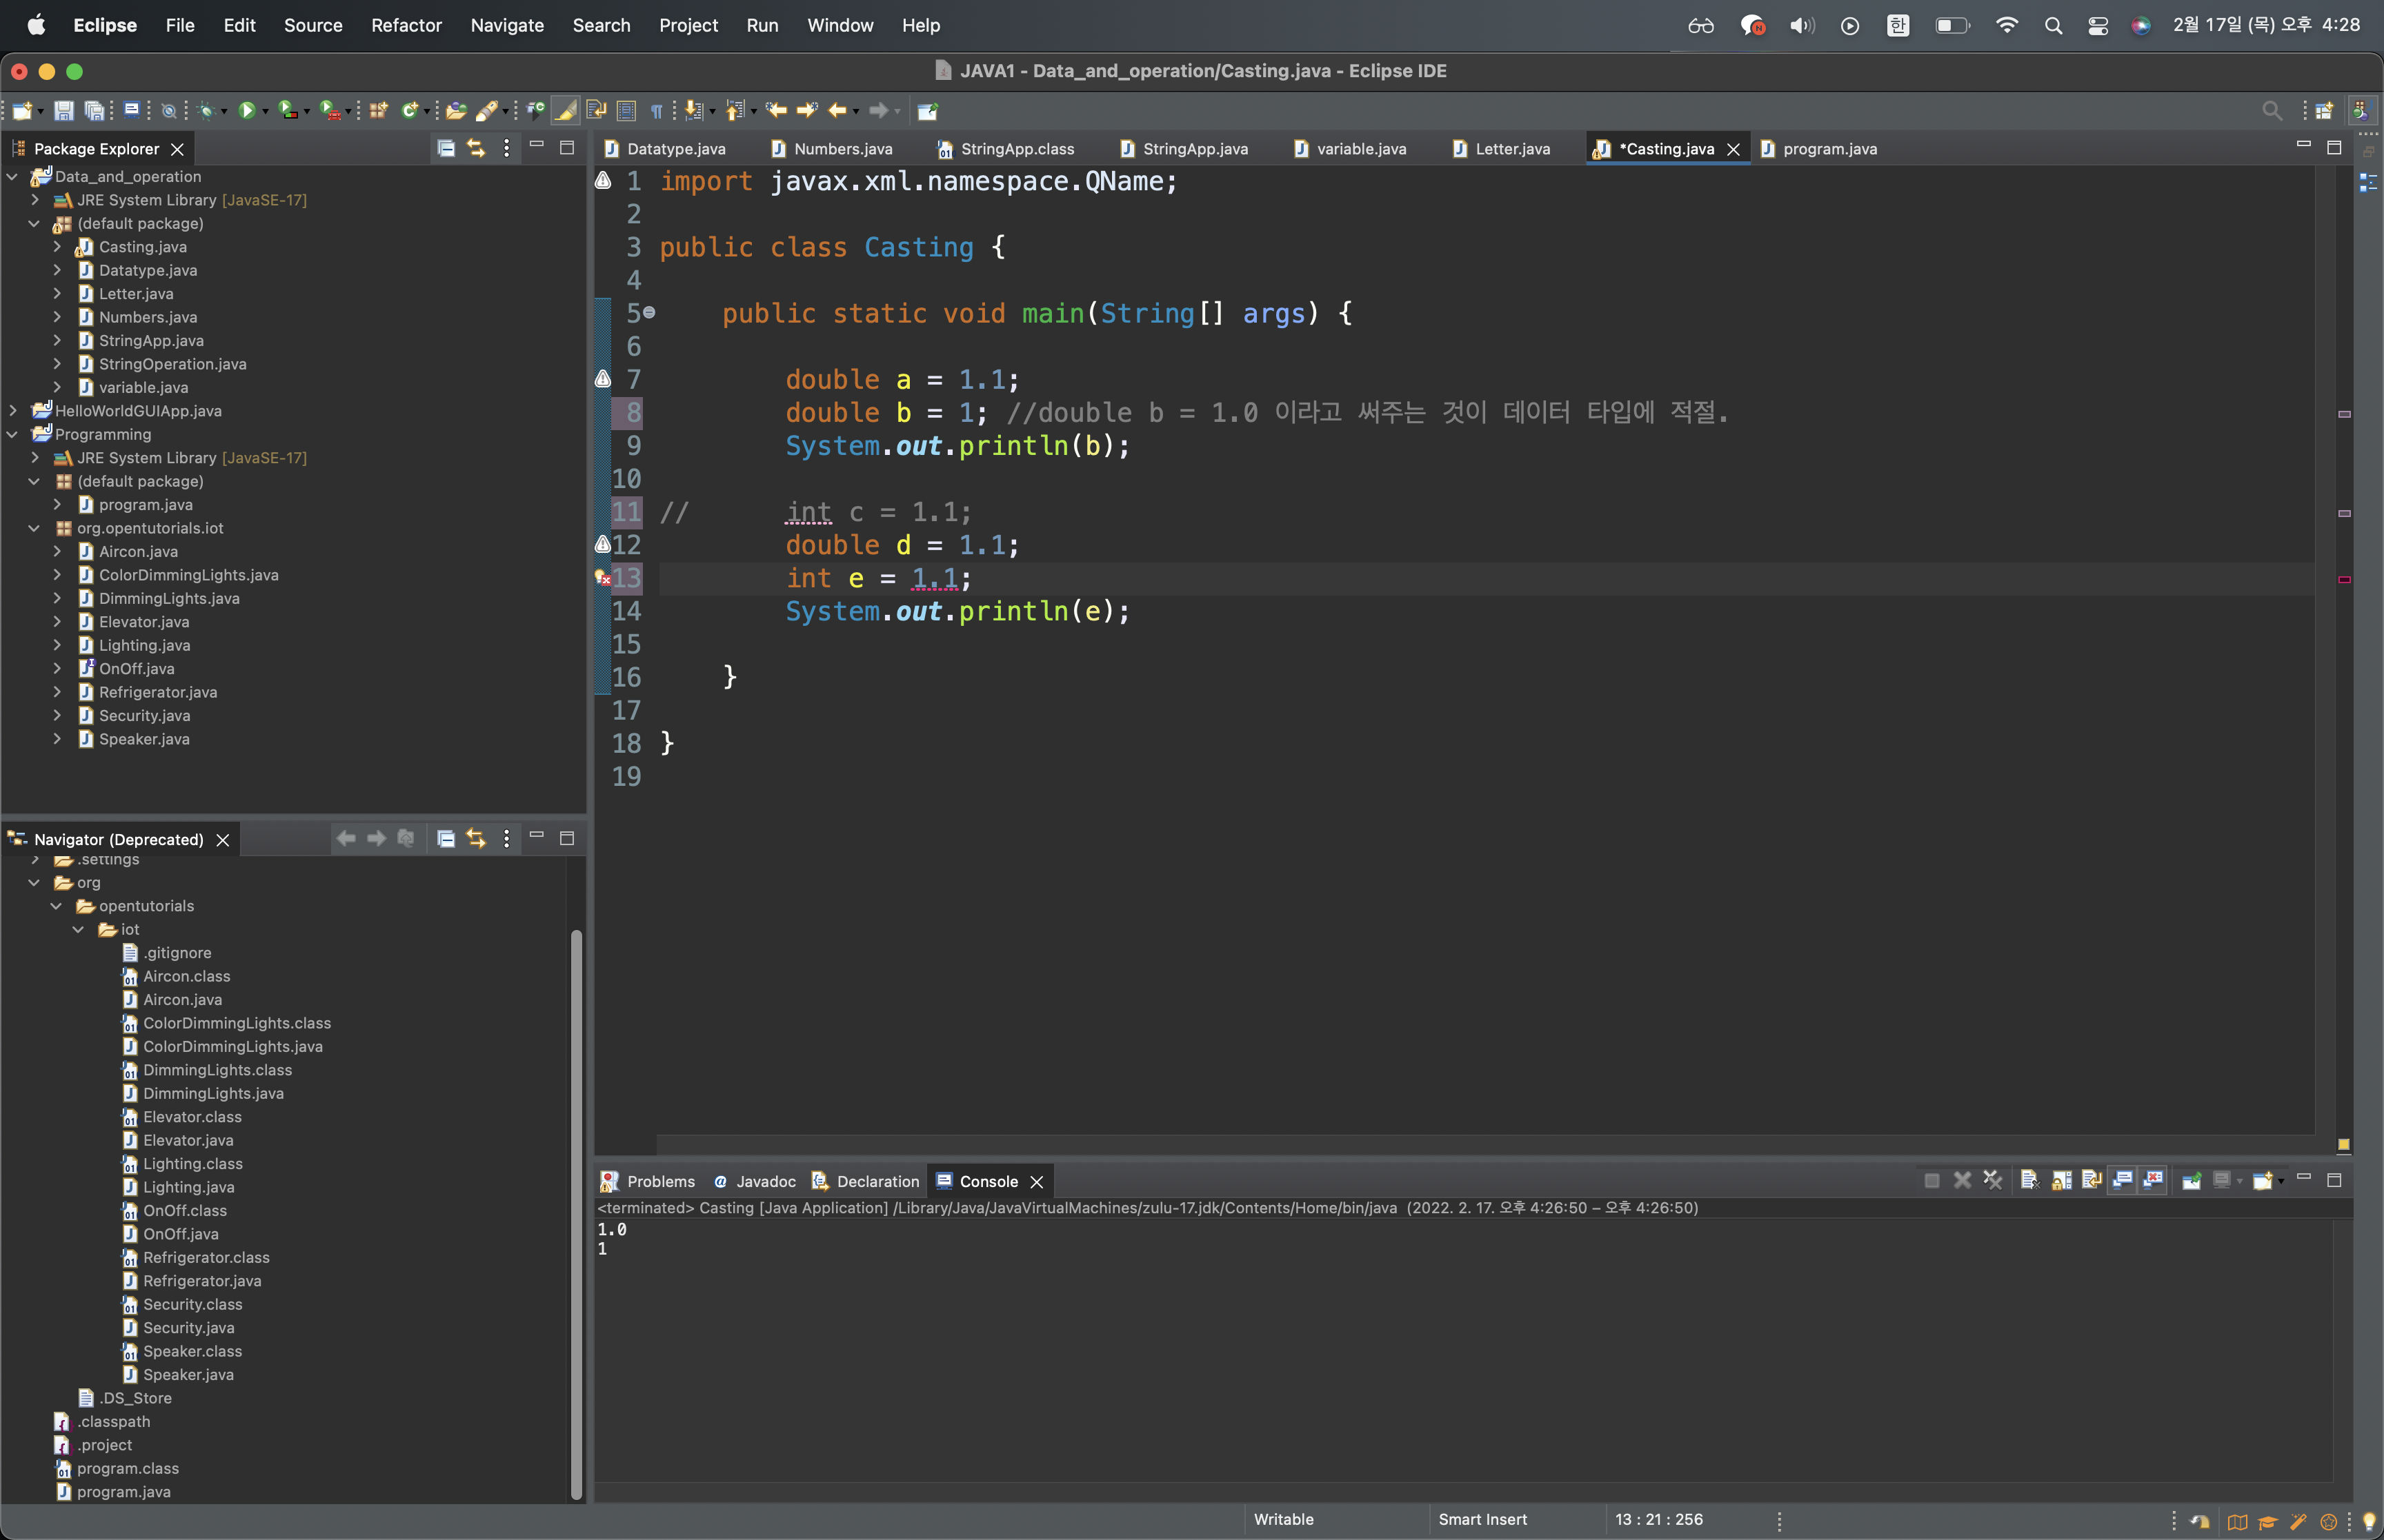Click the Save floppy disk icon

[63, 111]
